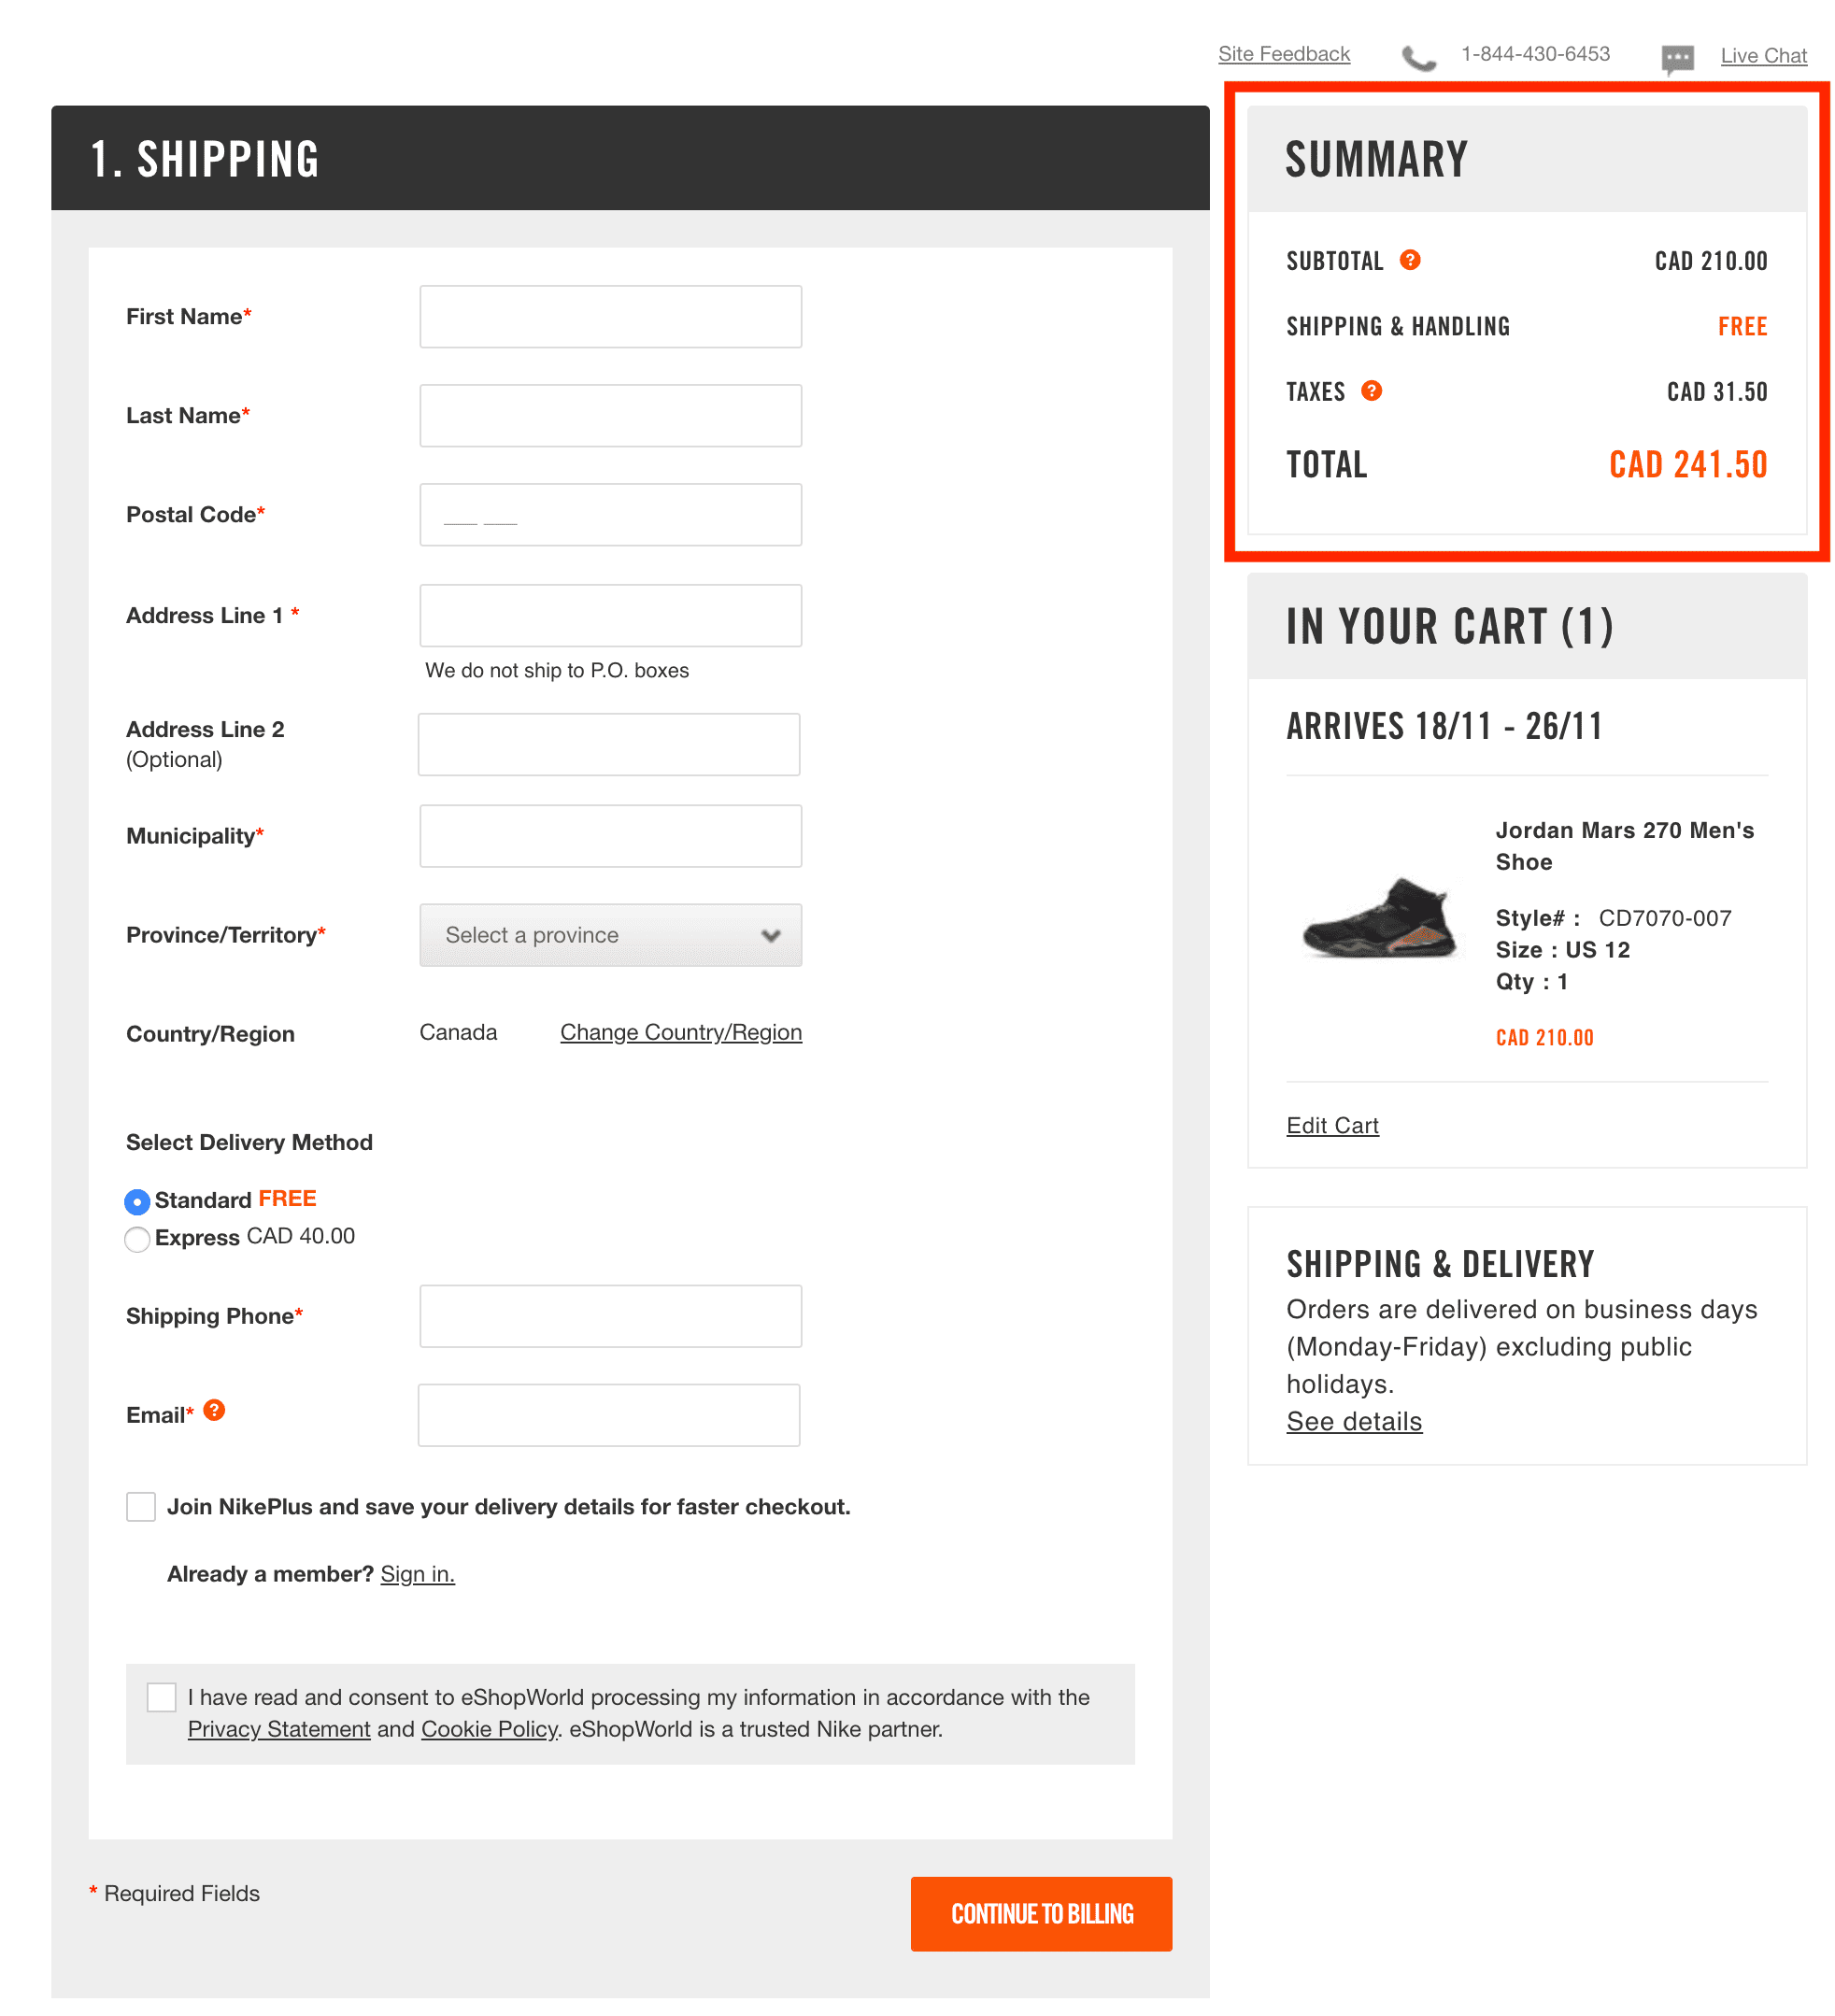1835x2016 pixels.
Task: Click the First Name input field
Action: click(x=609, y=316)
